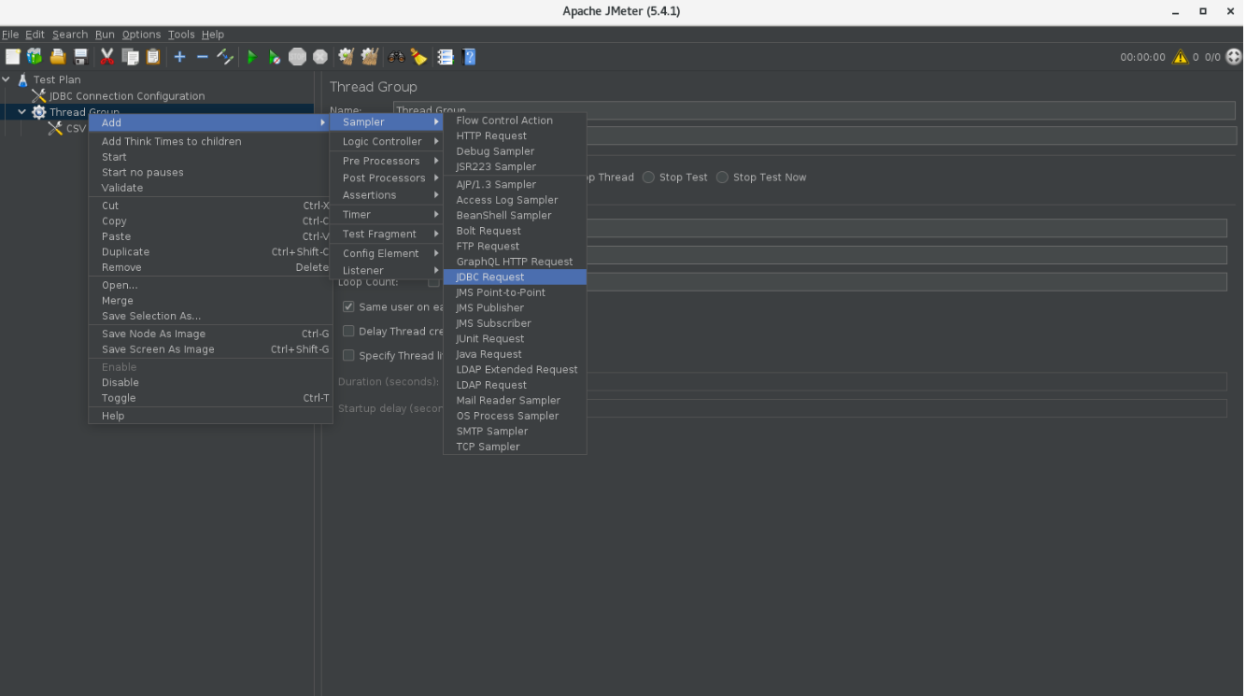Expand the Logic Controller submenu
Screen dimensions: 1246x696
[386, 141]
